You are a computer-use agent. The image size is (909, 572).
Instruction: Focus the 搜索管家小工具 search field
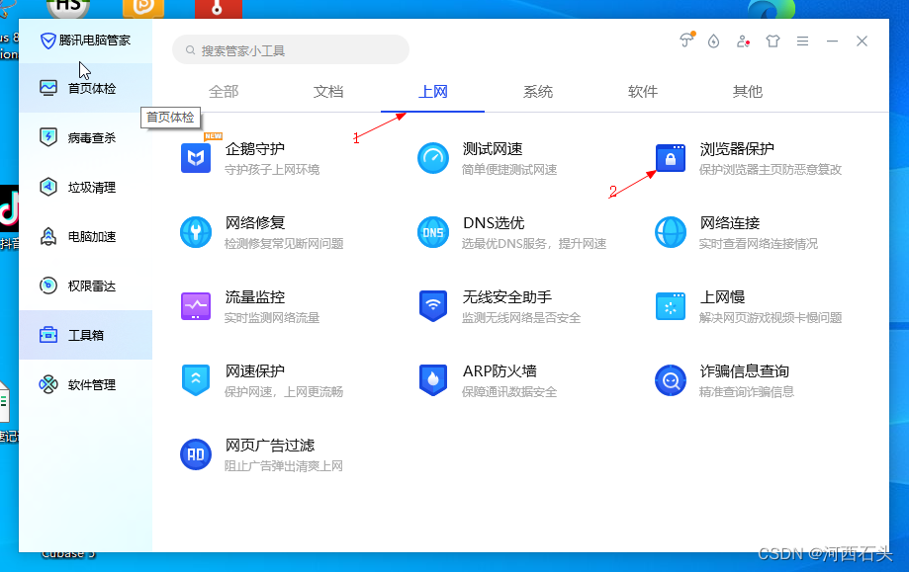[291, 50]
